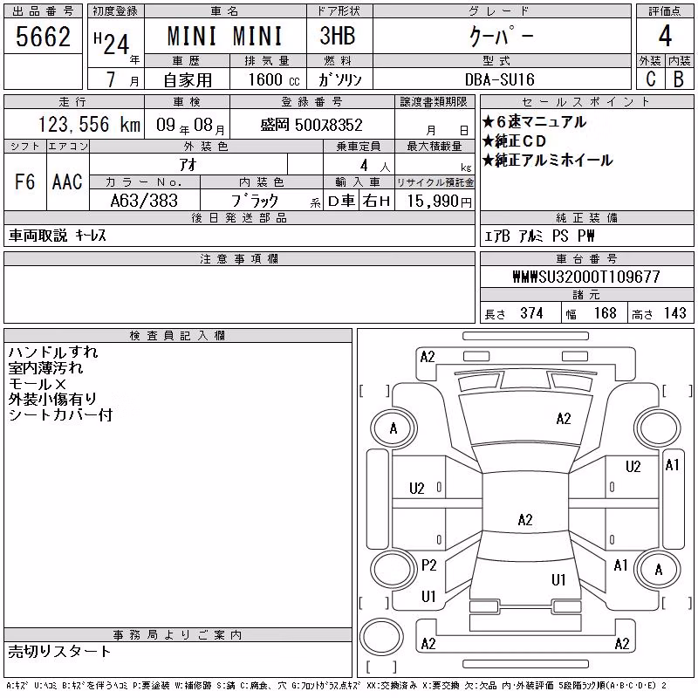
Task: Click the A2 mark on the roof
Action: 525,519
